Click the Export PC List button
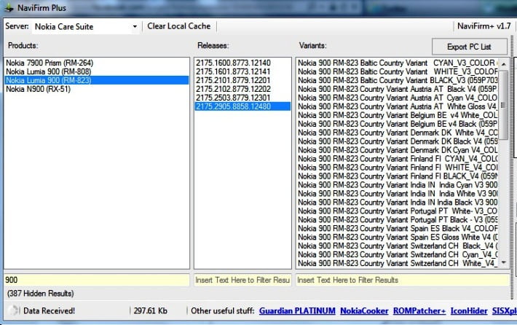Screen dimensions: 517x325 [469, 47]
